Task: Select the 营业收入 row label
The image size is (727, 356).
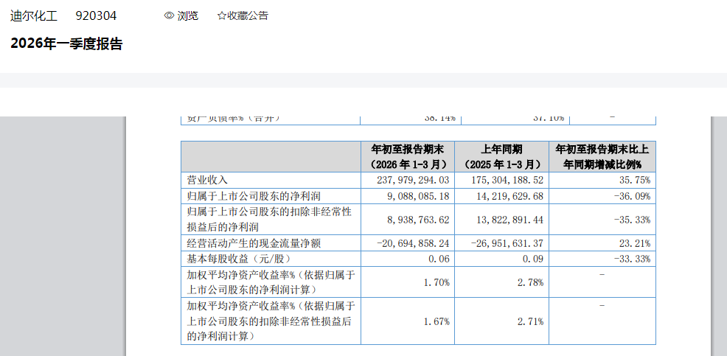Action: click(x=208, y=179)
